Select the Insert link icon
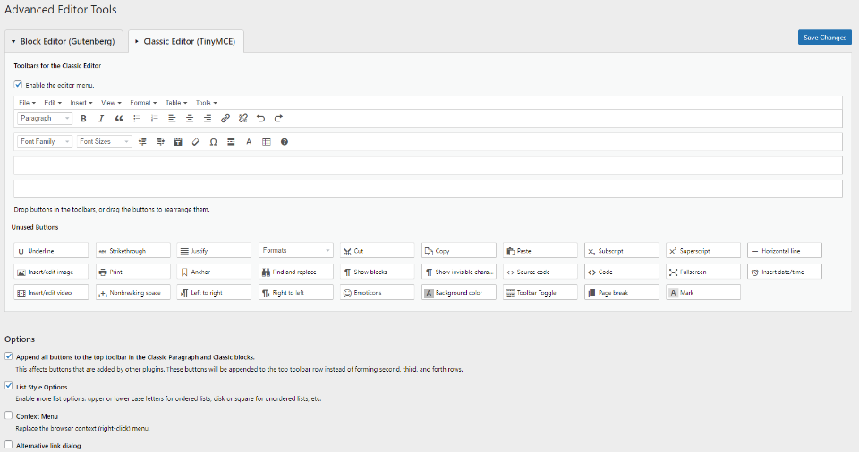Image resolution: width=859 pixels, height=452 pixels. (x=225, y=119)
